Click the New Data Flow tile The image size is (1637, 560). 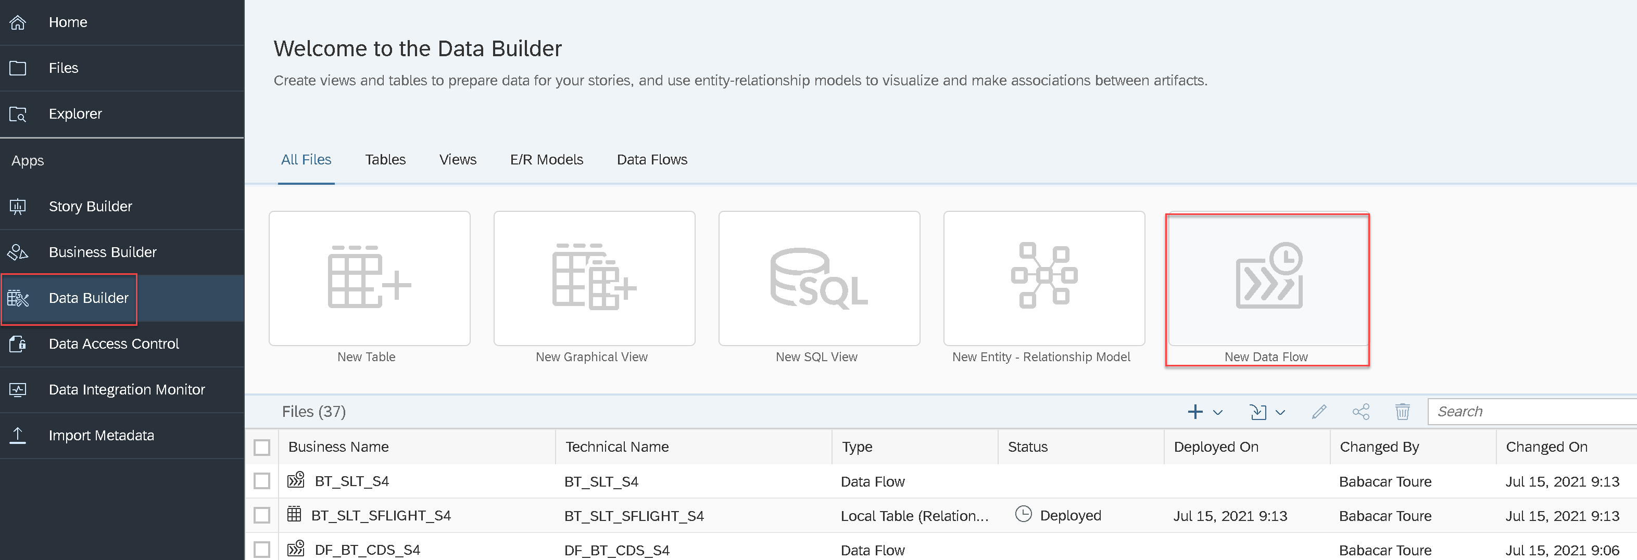(1268, 280)
